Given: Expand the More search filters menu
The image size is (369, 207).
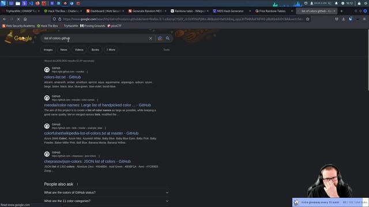Looking at the screenshot, I should [x=111, y=50].
